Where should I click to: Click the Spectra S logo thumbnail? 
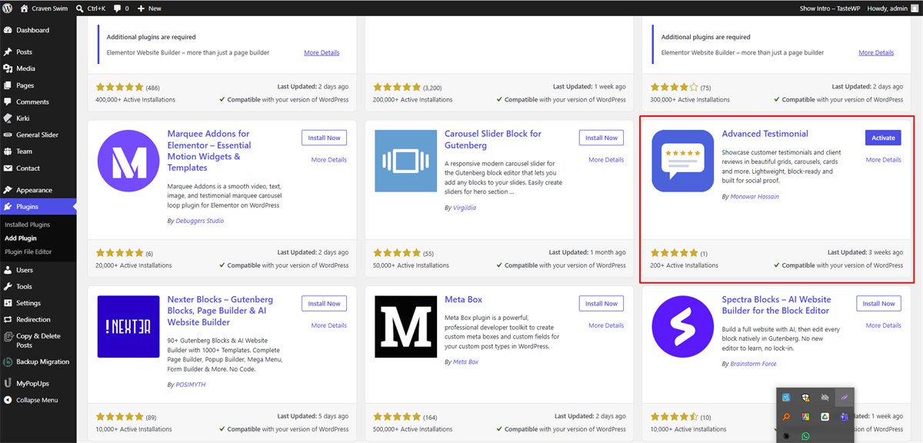point(682,327)
